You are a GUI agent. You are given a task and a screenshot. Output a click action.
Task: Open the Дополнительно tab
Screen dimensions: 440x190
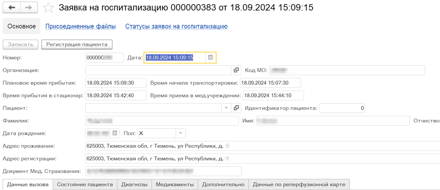[x=223, y=184]
